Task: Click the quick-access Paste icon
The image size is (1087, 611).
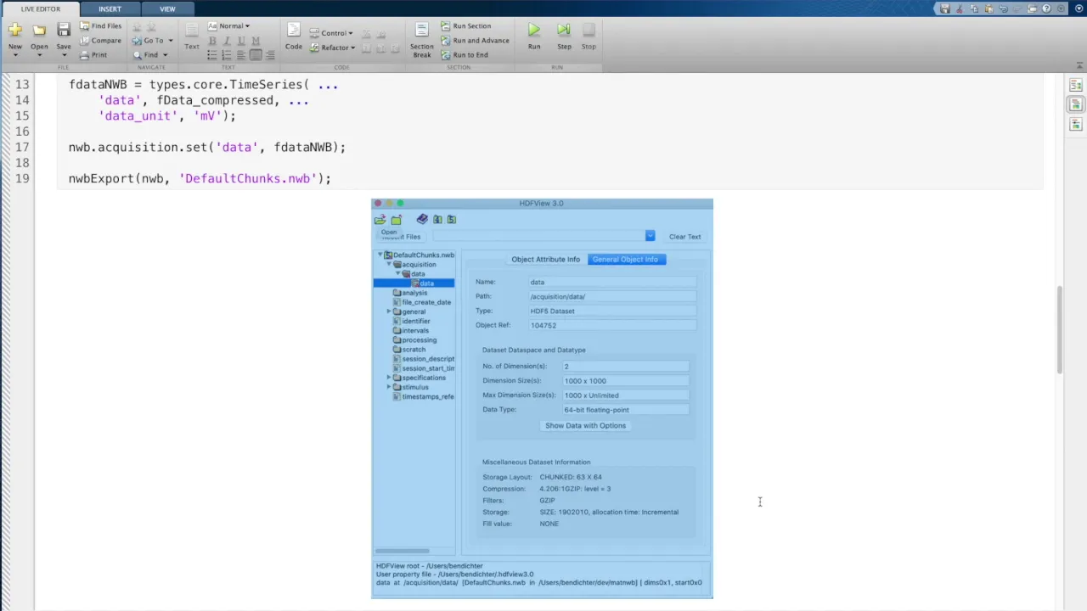Action: coord(988,8)
